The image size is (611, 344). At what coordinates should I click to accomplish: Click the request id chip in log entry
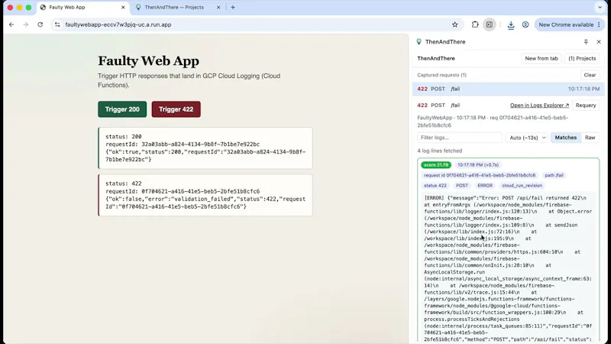[x=480, y=176]
